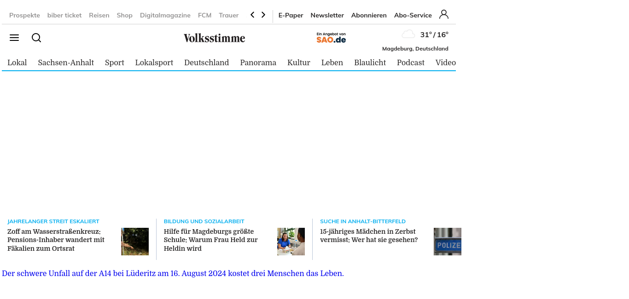Click the search magnifier icon

[x=36, y=38]
